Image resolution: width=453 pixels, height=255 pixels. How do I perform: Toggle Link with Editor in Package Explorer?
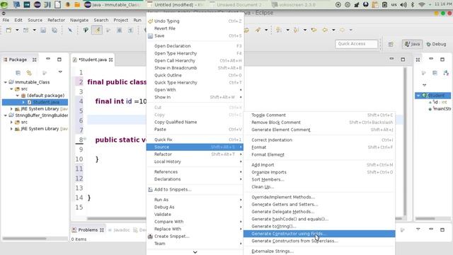pyautogui.click(x=29, y=72)
